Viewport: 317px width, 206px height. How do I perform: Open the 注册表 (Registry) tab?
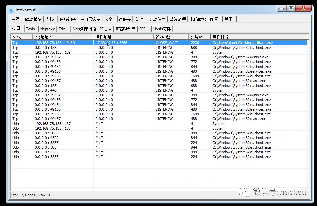click(125, 19)
